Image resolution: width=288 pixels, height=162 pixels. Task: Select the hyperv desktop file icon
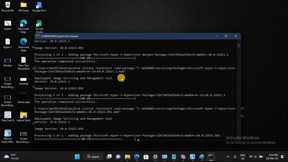click(8, 25)
